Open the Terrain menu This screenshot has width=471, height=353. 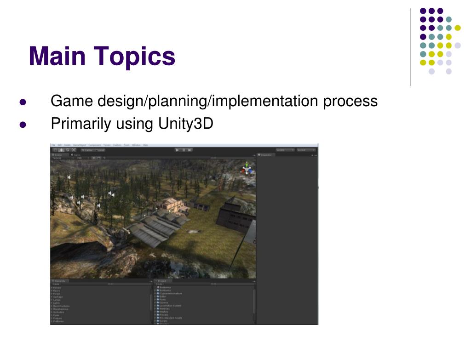pyautogui.click(x=107, y=145)
